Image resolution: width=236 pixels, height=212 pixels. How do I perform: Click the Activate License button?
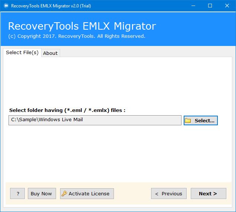[x=87, y=193]
